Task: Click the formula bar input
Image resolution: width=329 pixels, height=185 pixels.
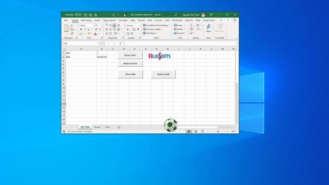Action: pos(180,43)
